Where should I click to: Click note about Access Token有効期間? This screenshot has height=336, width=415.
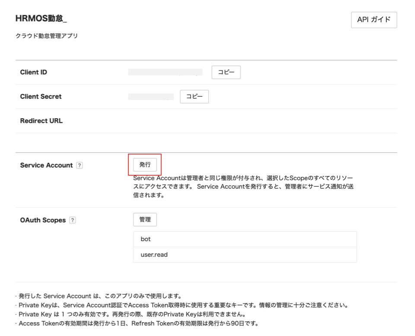tap(138, 323)
